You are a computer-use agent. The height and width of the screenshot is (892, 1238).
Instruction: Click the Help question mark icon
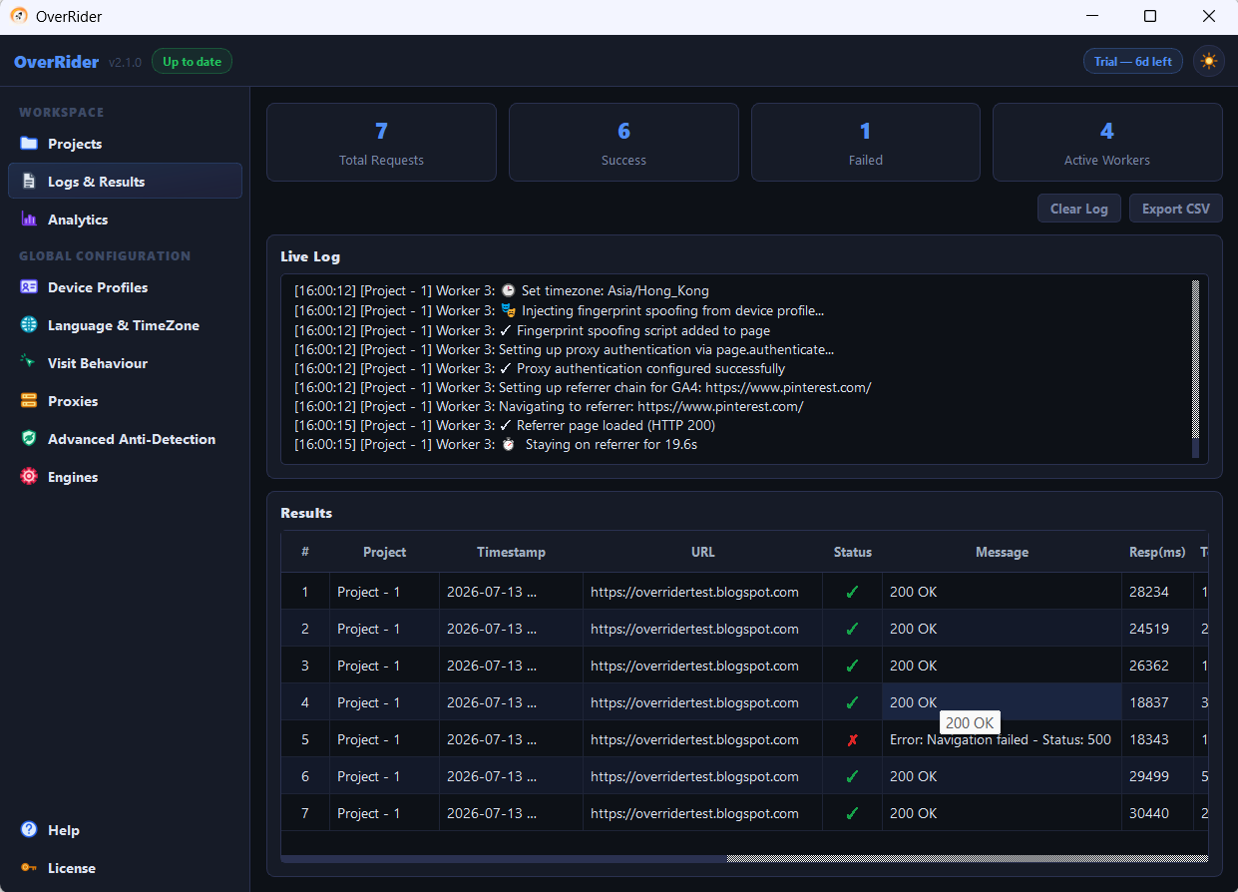tap(29, 830)
